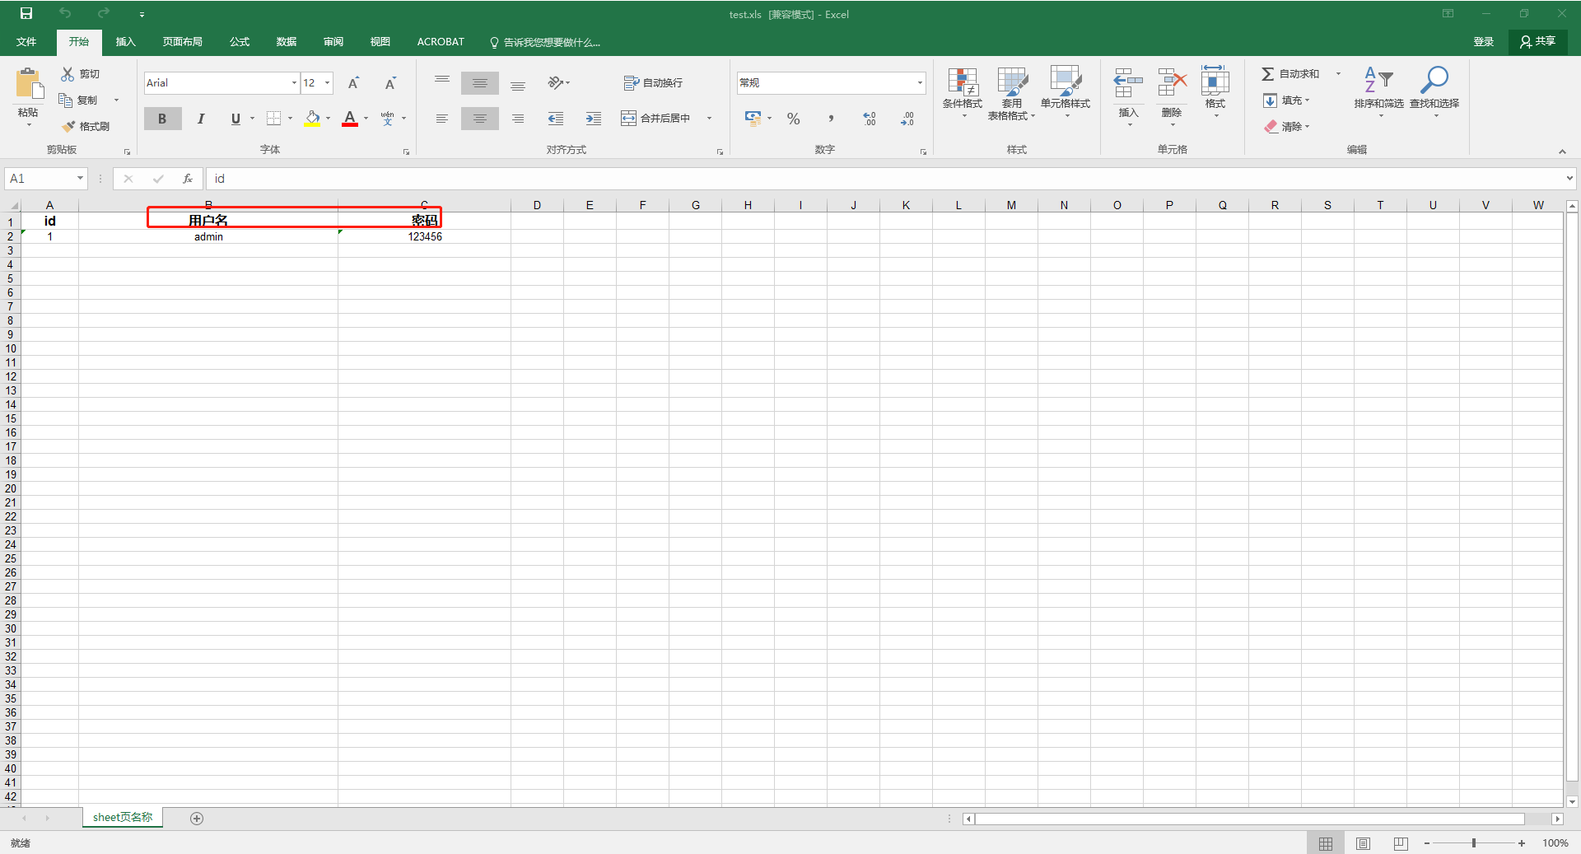1581x854 pixels.
Task: Click the 登录 (Sign in) link
Action: (1485, 41)
